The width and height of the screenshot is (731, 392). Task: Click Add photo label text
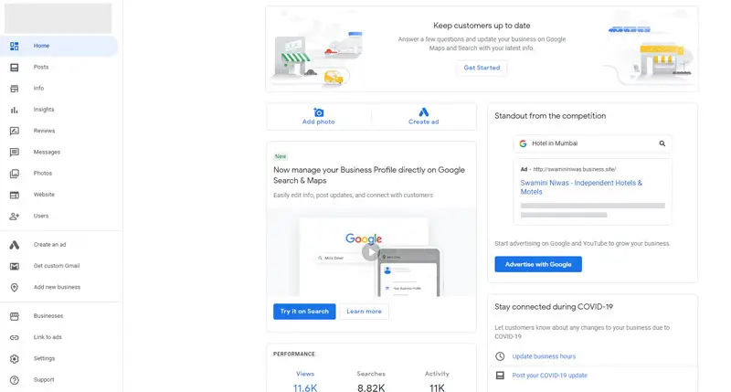click(318, 122)
